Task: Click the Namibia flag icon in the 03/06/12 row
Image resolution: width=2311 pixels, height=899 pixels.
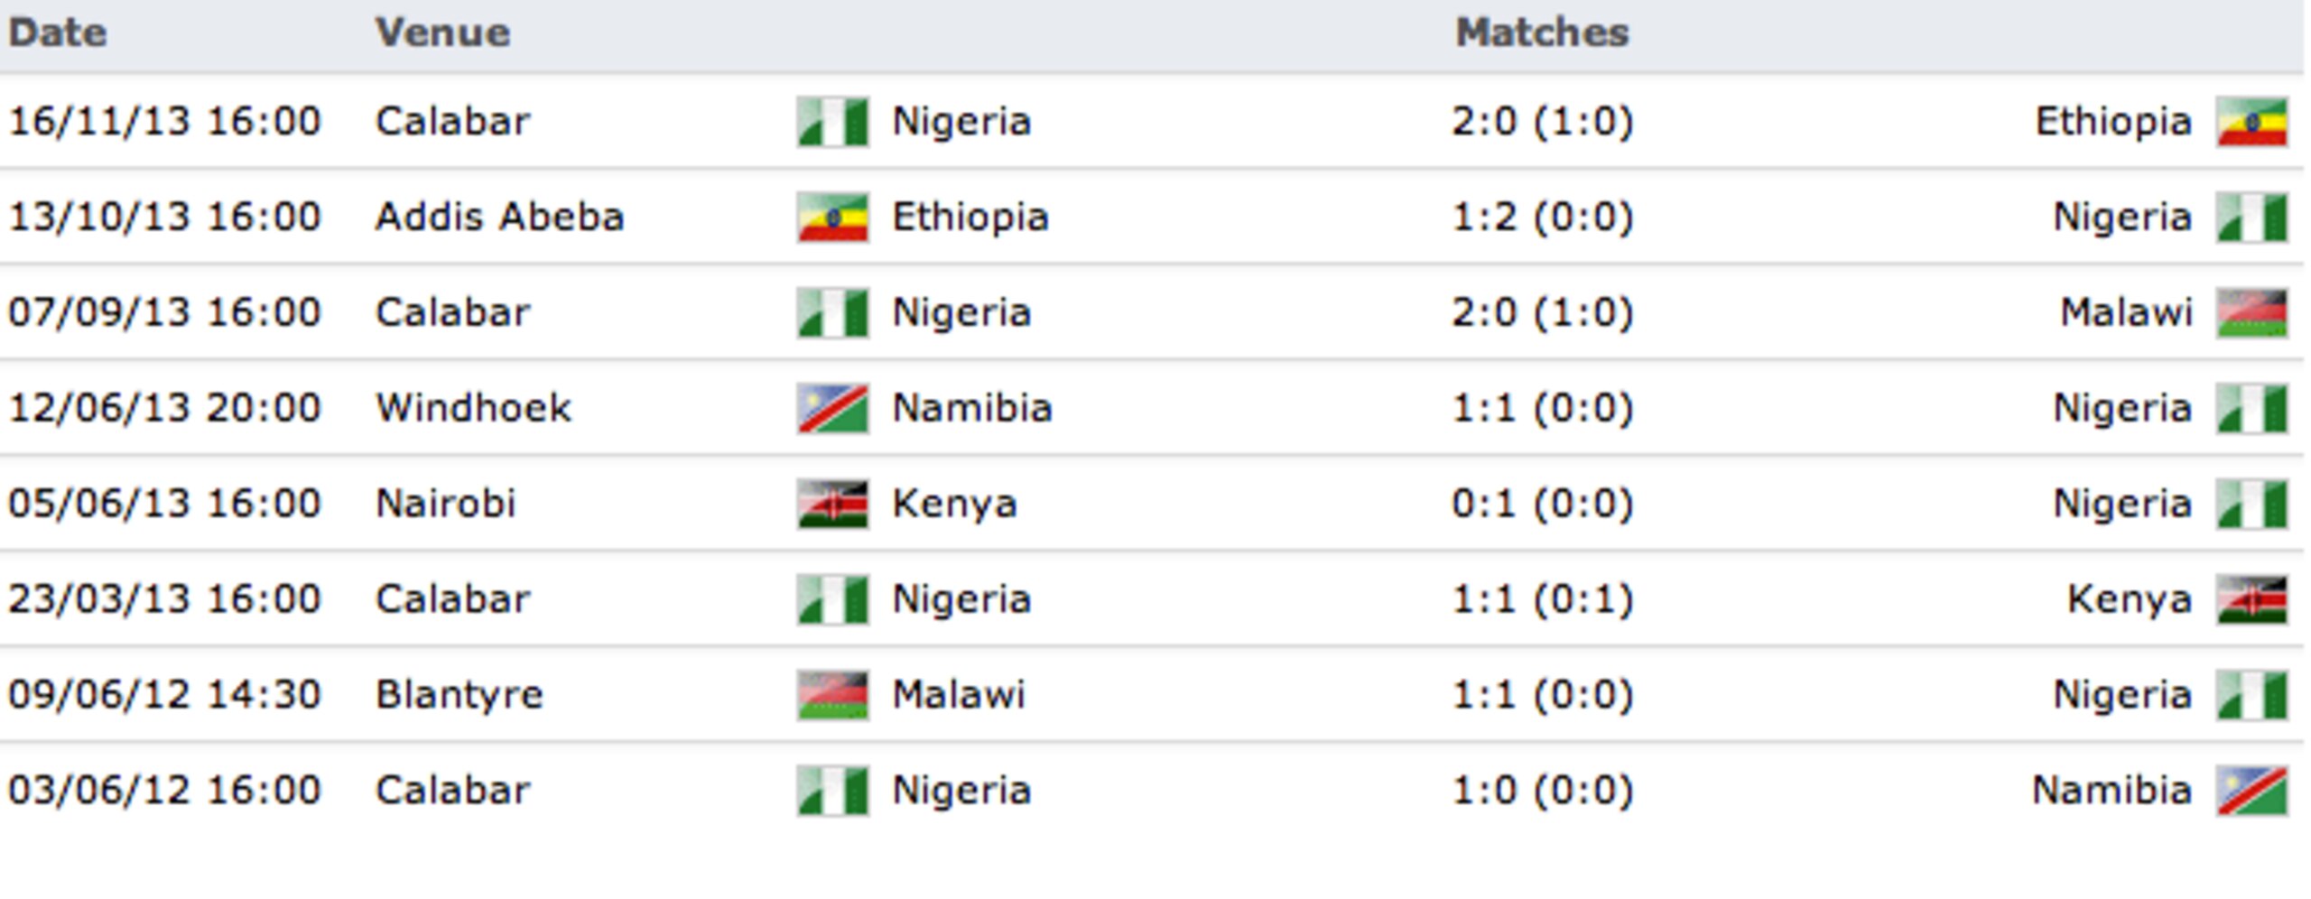Action: [x=2251, y=791]
